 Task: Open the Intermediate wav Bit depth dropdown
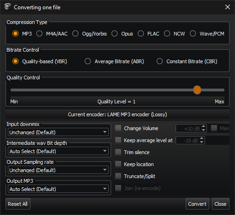[58, 151]
